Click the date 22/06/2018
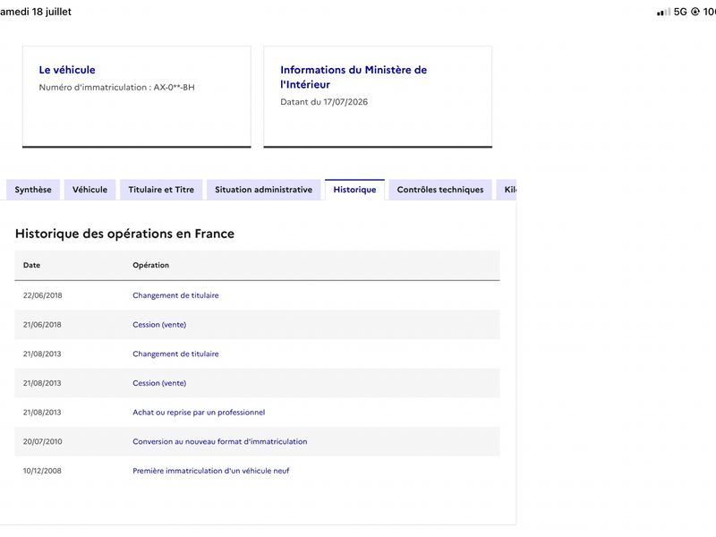The width and height of the screenshot is (716, 537). pyautogui.click(x=42, y=295)
